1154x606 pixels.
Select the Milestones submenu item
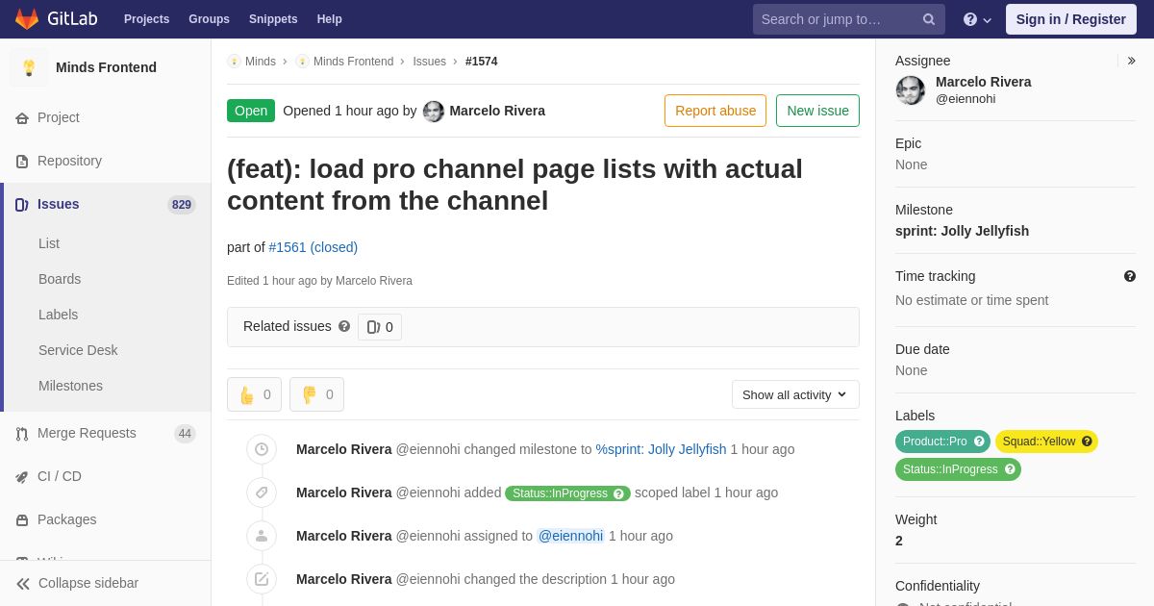[x=70, y=386]
